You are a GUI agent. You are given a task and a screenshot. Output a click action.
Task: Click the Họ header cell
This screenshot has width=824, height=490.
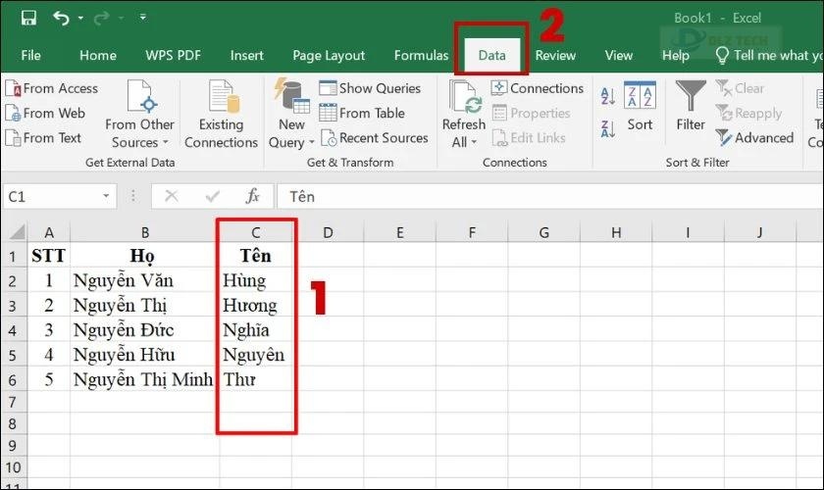pos(145,256)
